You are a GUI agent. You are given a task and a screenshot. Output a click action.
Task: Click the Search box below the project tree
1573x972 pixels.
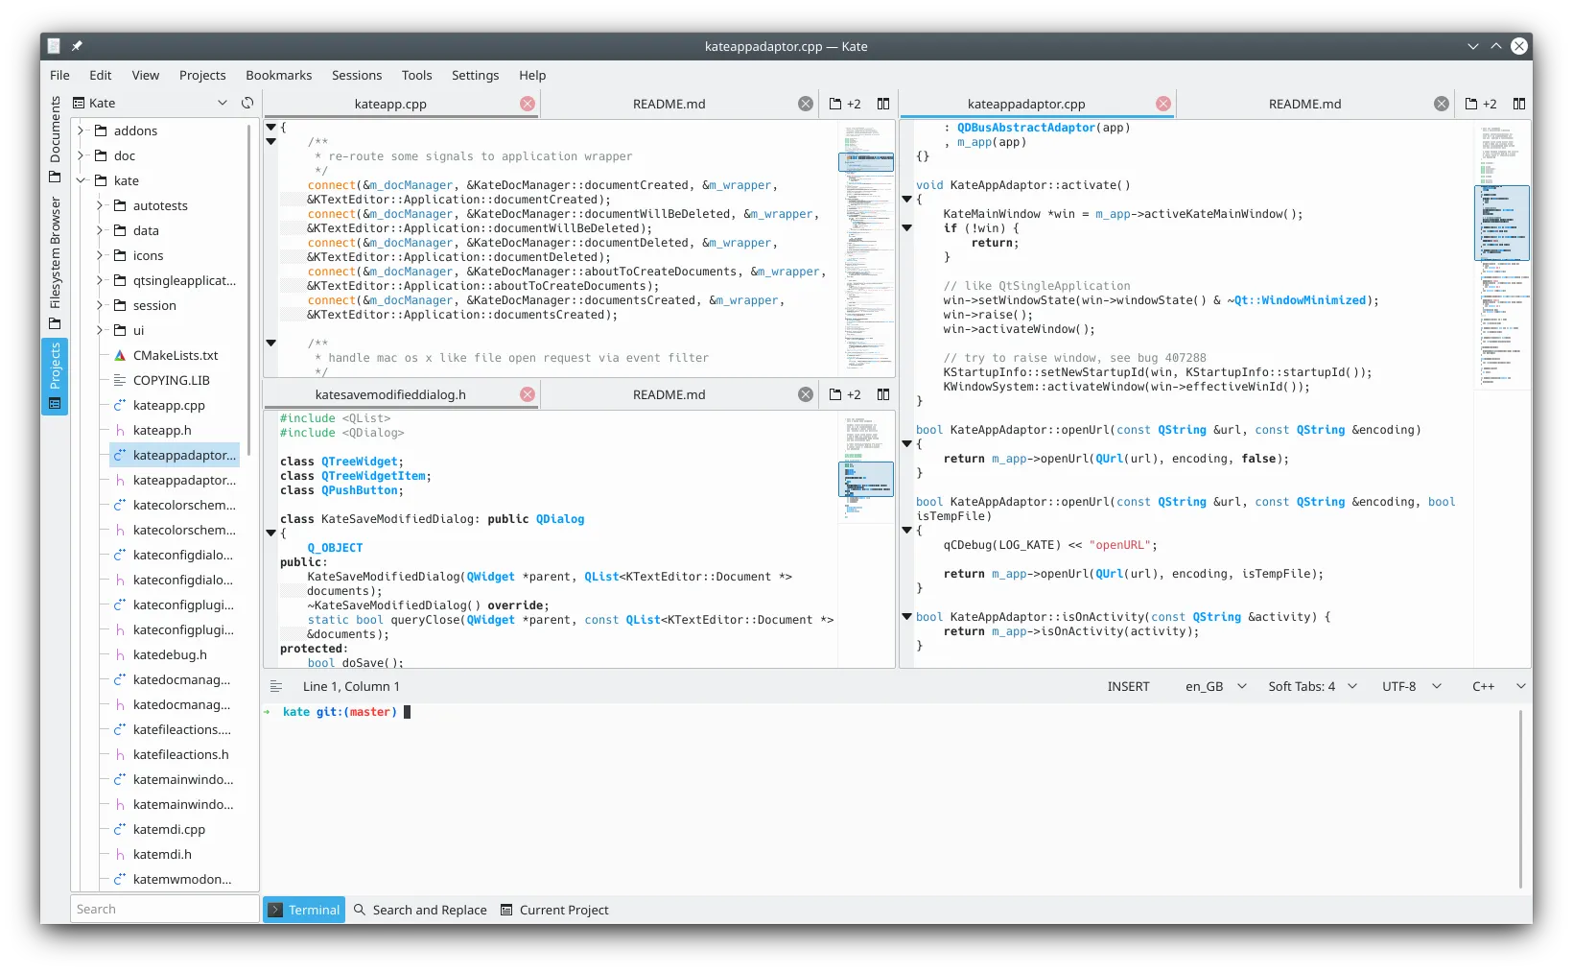click(x=163, y=909)
